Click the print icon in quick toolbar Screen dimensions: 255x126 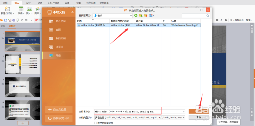14,20
